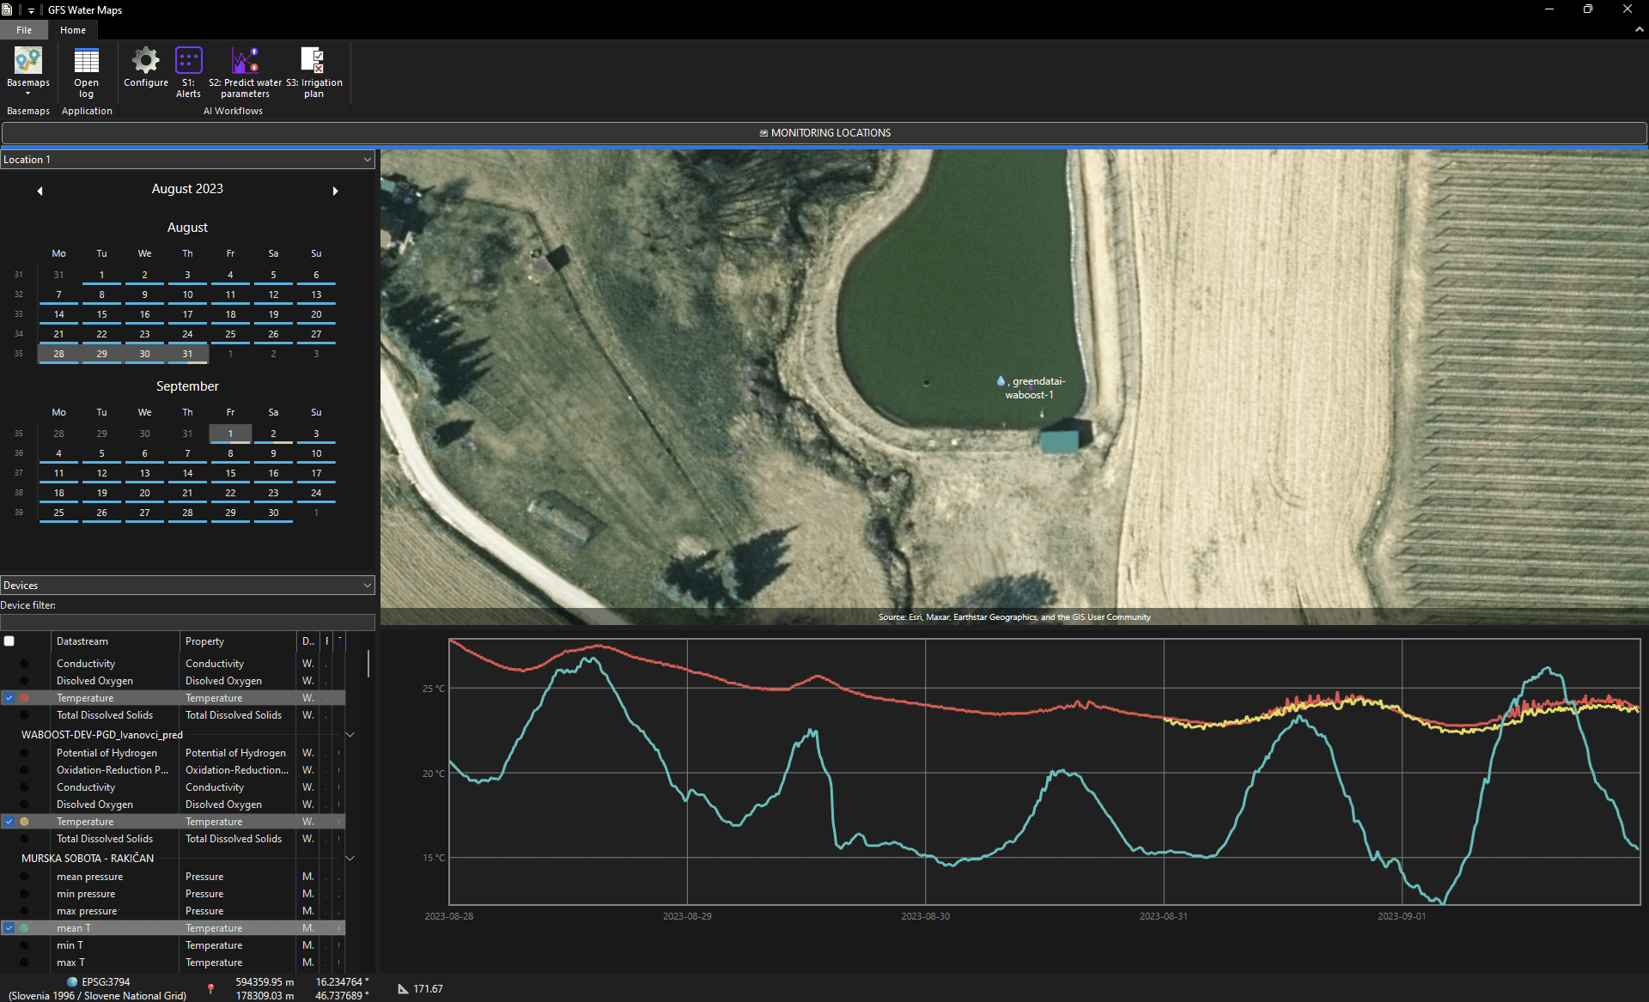Open the Location 1 dropdown

(187, 160)
